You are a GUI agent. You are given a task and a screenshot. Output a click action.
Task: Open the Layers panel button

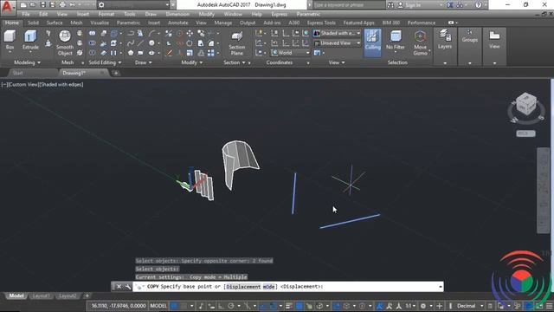[x=445, y=40]
